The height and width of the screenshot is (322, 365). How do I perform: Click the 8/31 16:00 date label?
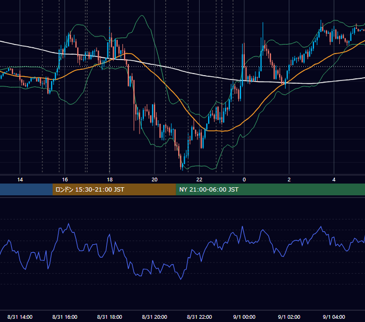(x=65, y=317)
